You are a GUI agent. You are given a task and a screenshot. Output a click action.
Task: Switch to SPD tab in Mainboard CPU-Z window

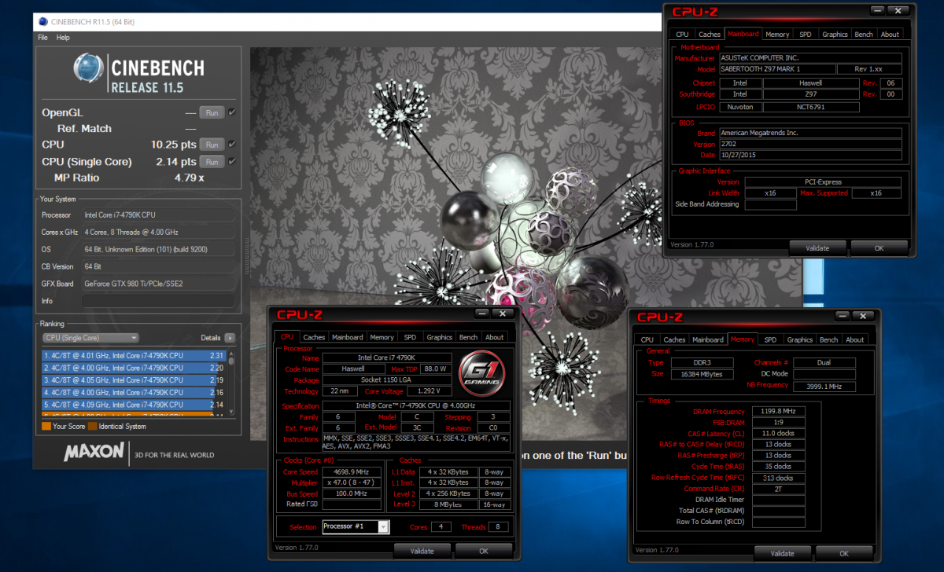click(x=806, y=34)
